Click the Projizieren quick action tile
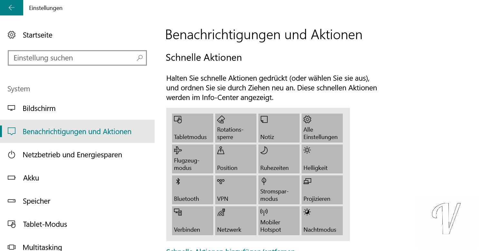Image resolution: width=481 pixels, height=251 pixels. [x=322, y=190]
